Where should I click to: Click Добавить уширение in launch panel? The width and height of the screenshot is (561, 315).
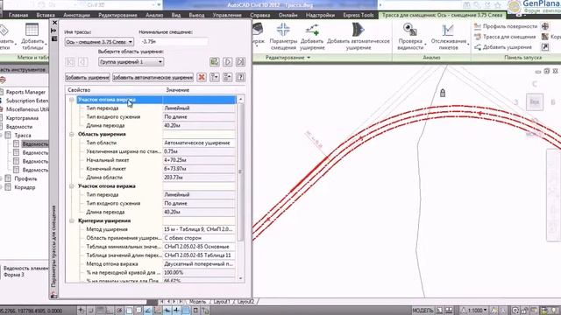click(503, 47)
